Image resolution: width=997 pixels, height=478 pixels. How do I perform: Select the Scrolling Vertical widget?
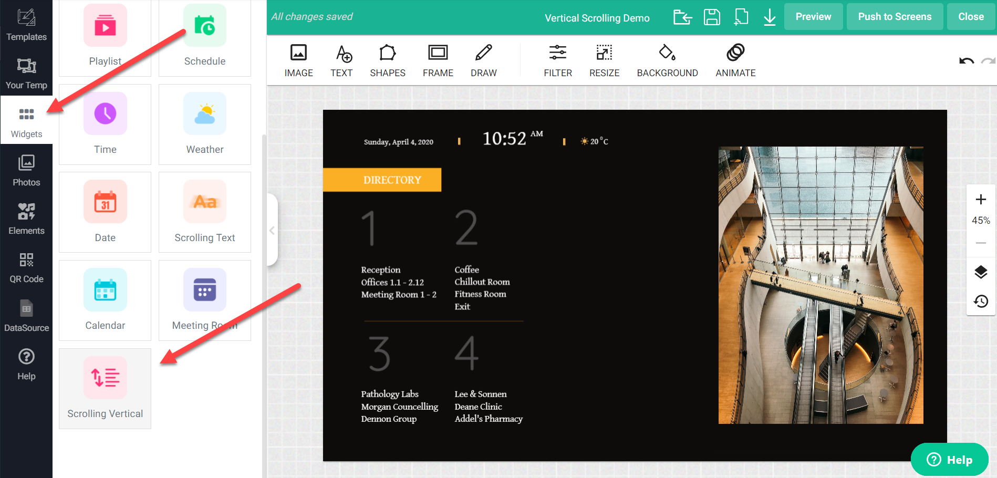105,388
